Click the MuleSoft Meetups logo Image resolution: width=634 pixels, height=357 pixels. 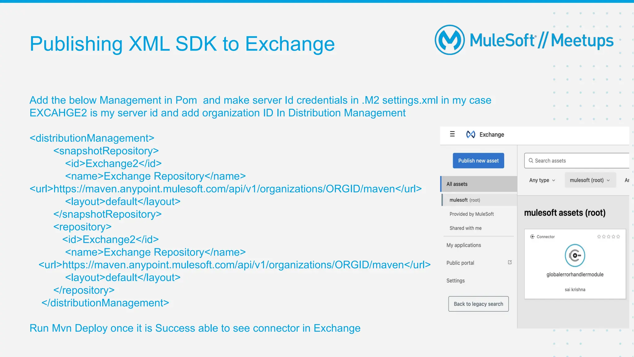point(524,40)
